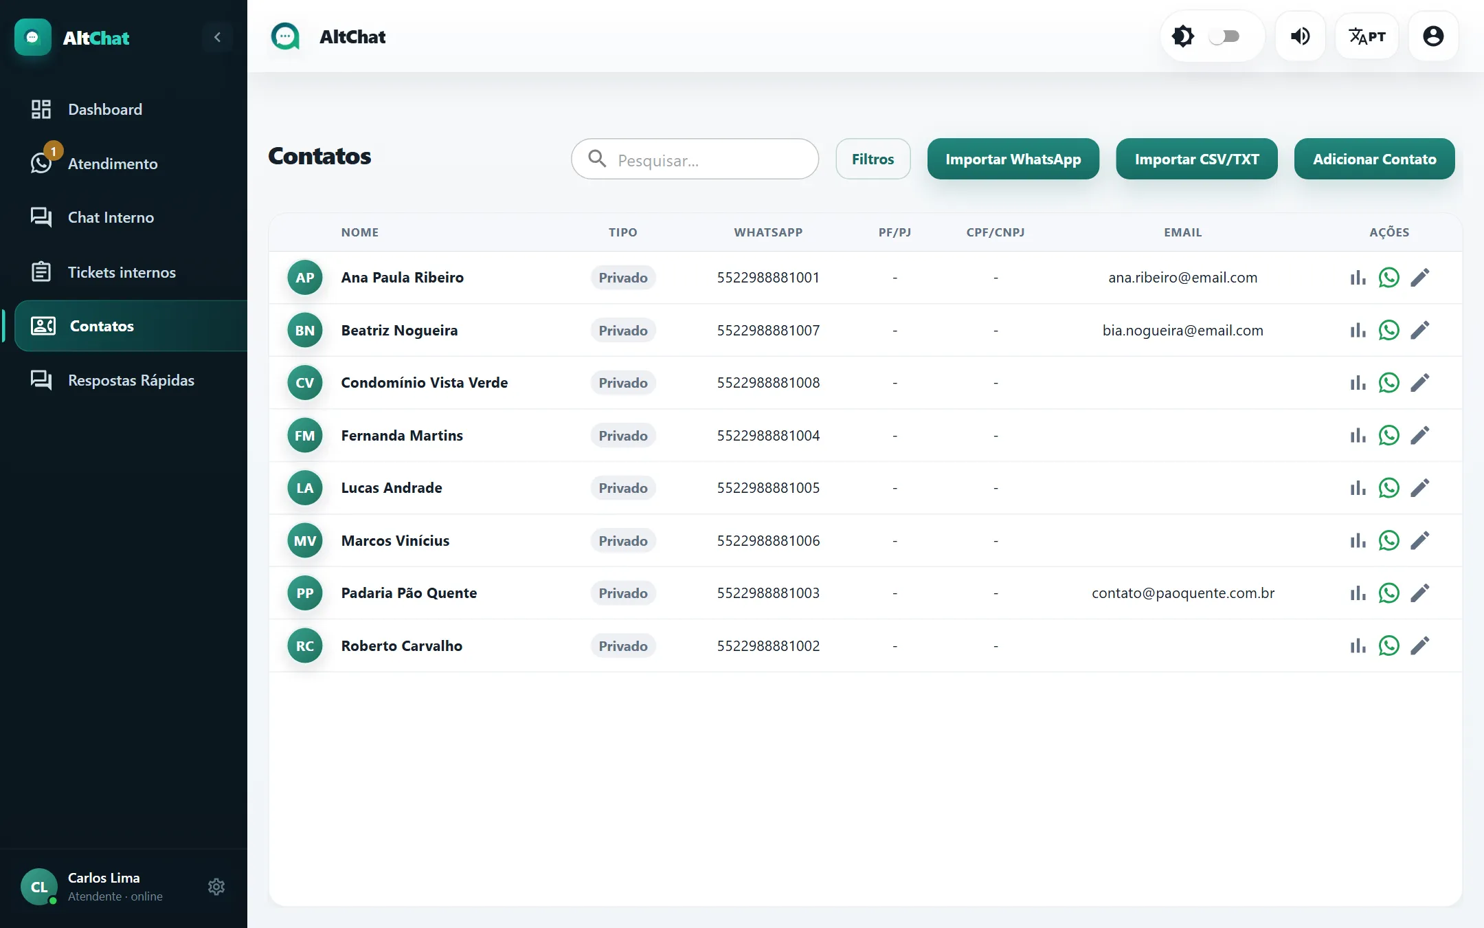Edit the Padaria Pão Quente contact
The image size is (1484, 928).
[1420, 593]
